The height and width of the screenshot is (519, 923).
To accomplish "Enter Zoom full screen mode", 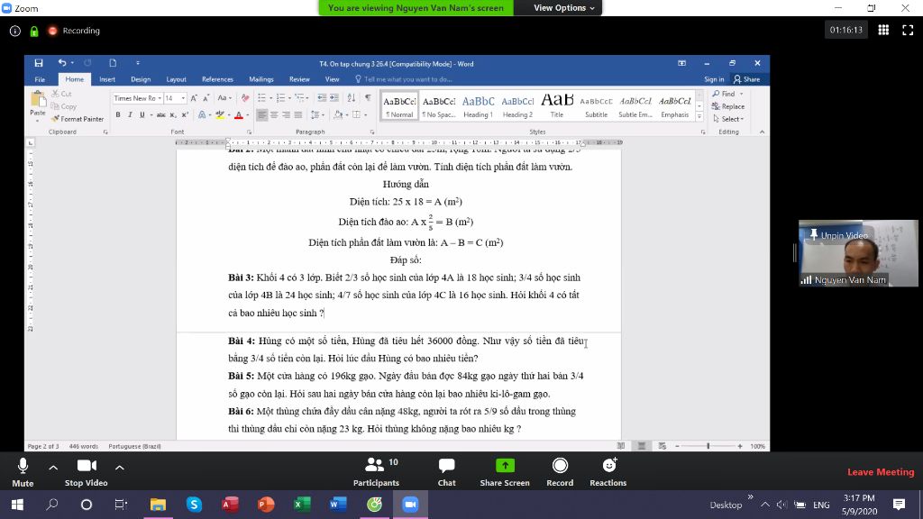I will click(908, 30).
